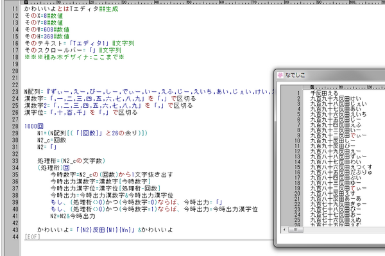Click the N1=(N配列 line
The height and width of the screenshot is (256, 385).
[92, 133]
